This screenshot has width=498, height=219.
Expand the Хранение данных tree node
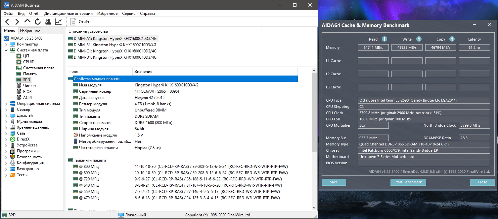tap(6, 127)
